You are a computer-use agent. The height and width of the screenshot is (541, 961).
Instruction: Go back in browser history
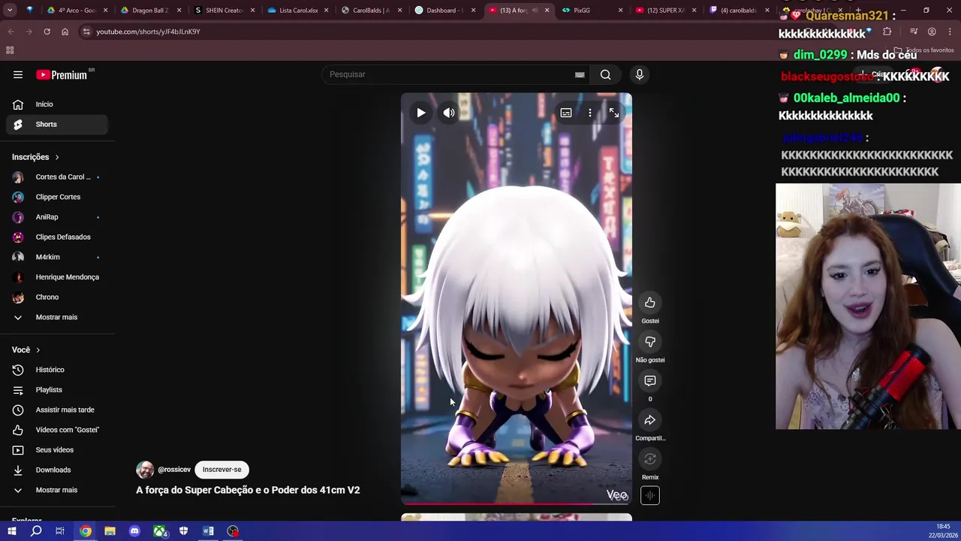(x=11, y=32)
